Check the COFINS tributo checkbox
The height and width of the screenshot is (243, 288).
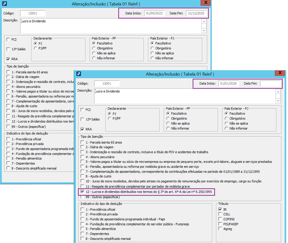[220, 219]
